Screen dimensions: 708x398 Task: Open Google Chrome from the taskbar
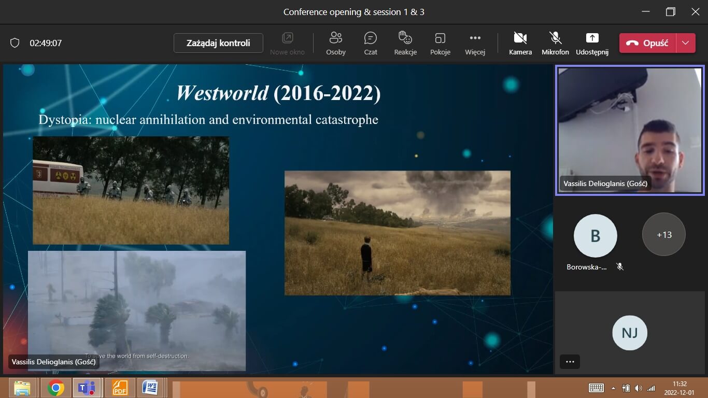tap(55, 388)
